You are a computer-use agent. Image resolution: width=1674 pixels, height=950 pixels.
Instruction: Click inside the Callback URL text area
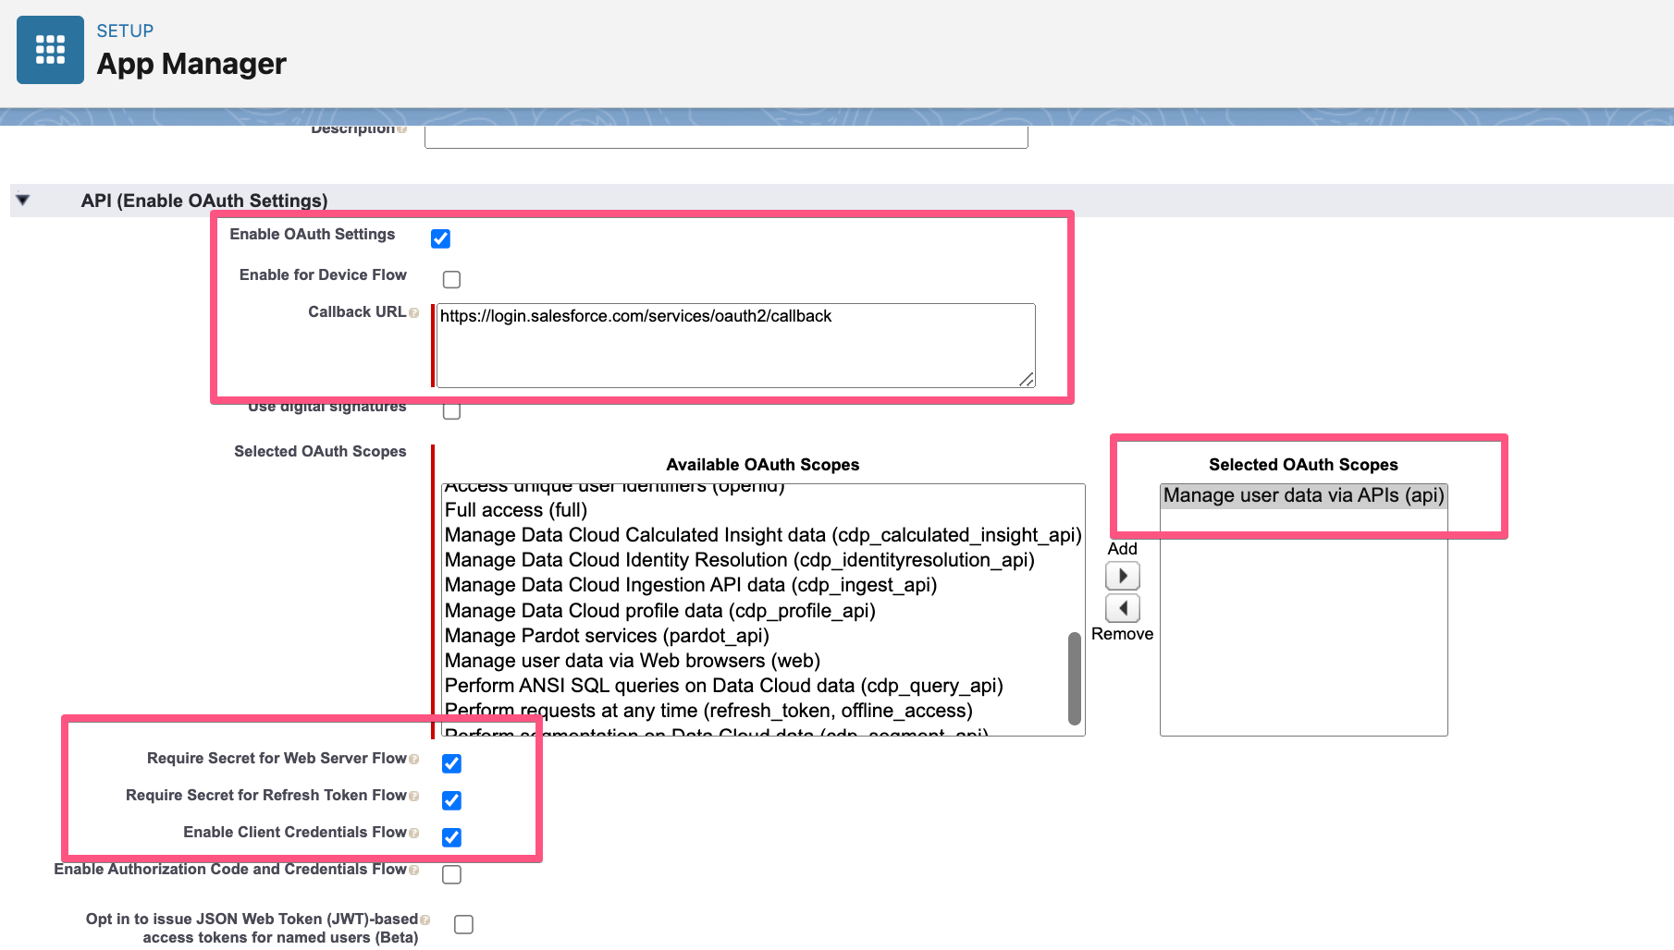[x=735, y=345]
